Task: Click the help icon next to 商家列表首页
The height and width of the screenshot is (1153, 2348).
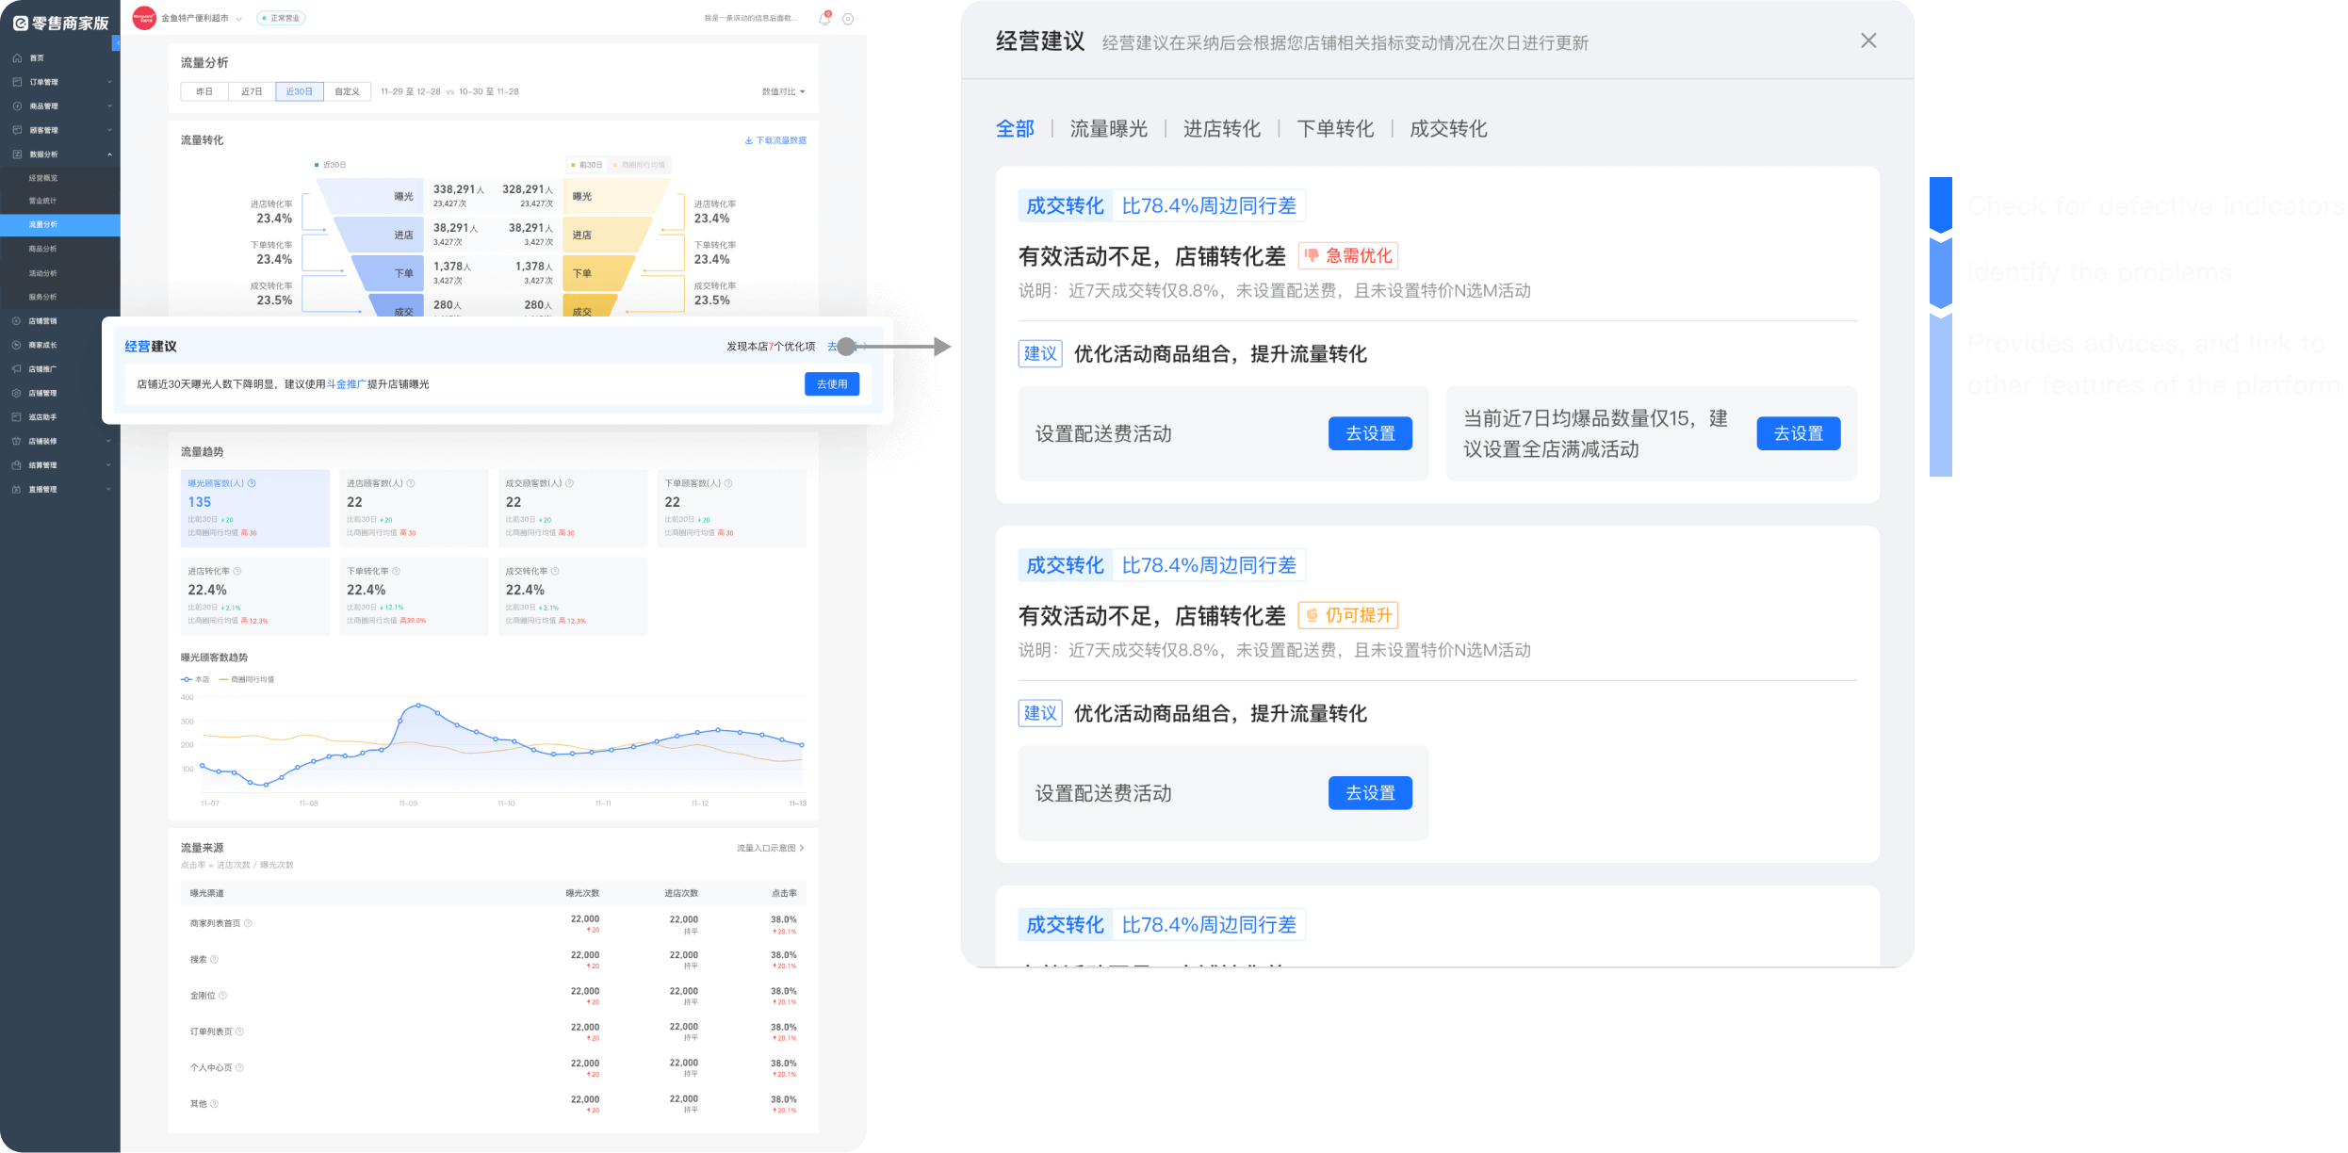Action: (248, 923)
